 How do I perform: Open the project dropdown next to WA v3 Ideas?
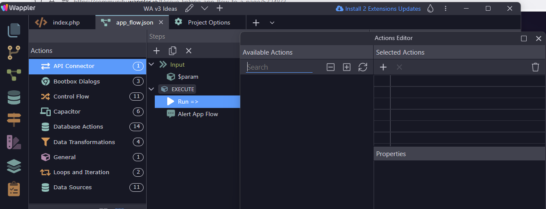click(205, 9)
